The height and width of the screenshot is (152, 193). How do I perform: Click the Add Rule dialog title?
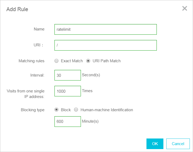pyautogui.click(x=17, y=9)
